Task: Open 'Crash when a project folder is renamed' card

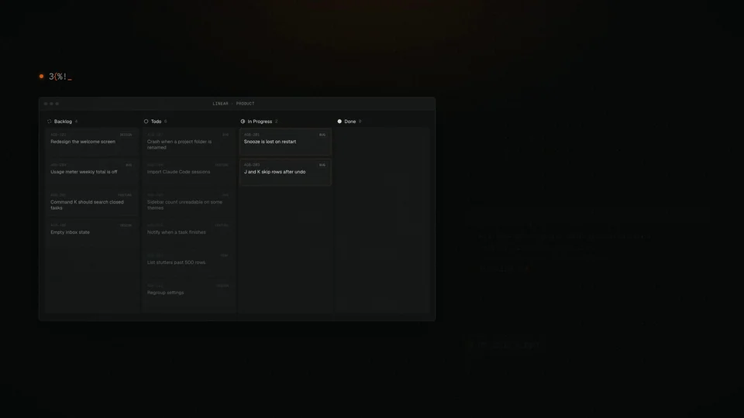Action: tap(188, 141)
